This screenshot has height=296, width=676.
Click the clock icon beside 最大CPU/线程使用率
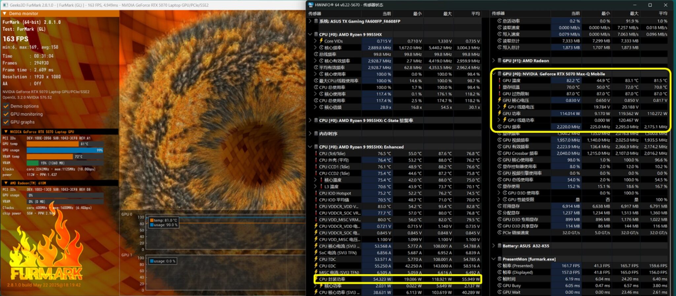tap(316, 81)
